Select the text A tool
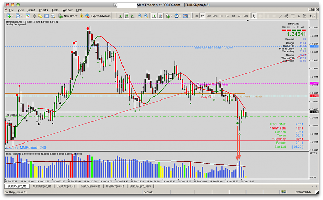Screen dimensions: 323x200 299,16
